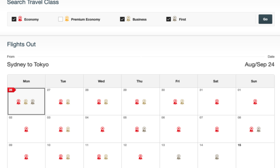Select Economy ribbon on date 12
The width and height of the screenshot is (280, 168).
tap(140, 157)
